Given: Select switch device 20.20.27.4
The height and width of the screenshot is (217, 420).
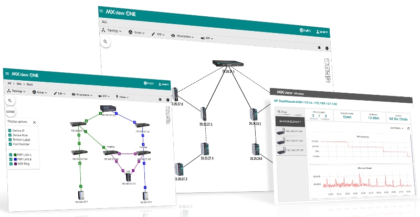Looking at the screenshot, I should (x=205, y=149).
